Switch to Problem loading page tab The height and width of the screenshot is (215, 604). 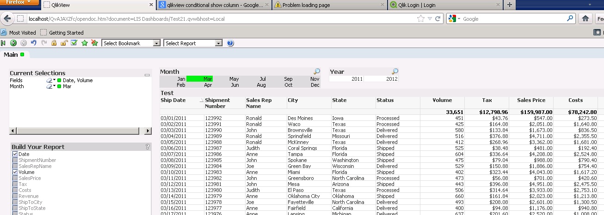[x=329, y=5]
